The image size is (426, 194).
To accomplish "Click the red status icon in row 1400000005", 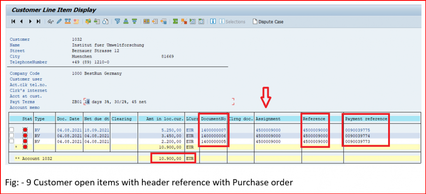I will point(25,141).
